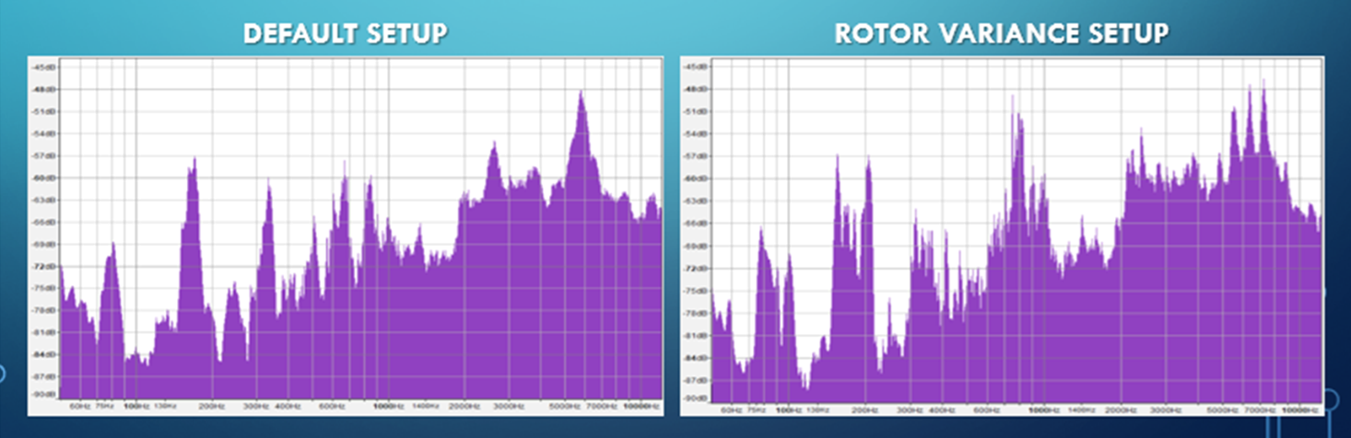1351x438 pixels.
Task: Click the -60dB label on Default Setup chart
Action: [43, 178]
